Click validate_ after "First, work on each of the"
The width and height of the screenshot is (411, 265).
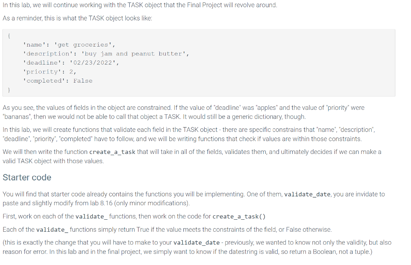point(92,216)
